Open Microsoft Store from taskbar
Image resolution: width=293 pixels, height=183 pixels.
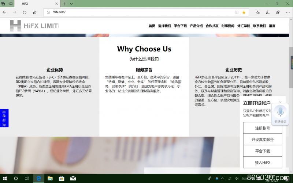pos(62,179)
